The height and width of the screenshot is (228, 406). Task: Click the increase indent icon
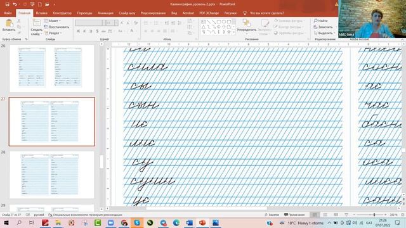click(x=173, y=23)
